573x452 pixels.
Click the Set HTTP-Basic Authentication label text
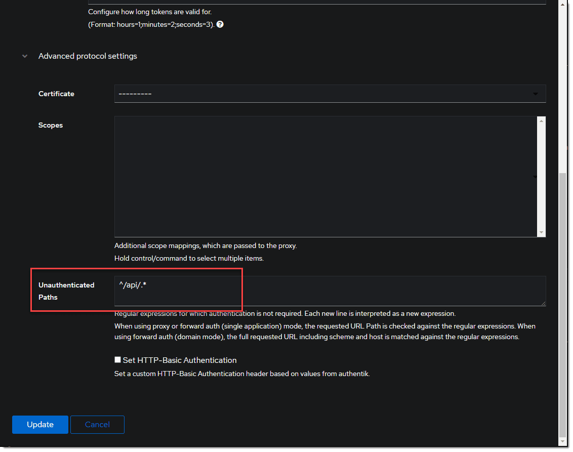pos(180,360)
